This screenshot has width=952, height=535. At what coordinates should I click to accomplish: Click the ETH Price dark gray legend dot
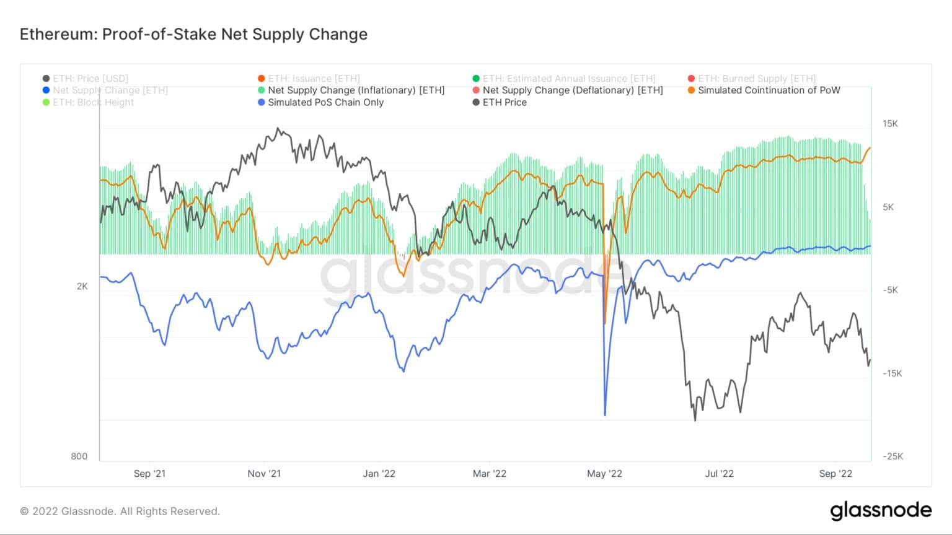click(476, 102)
